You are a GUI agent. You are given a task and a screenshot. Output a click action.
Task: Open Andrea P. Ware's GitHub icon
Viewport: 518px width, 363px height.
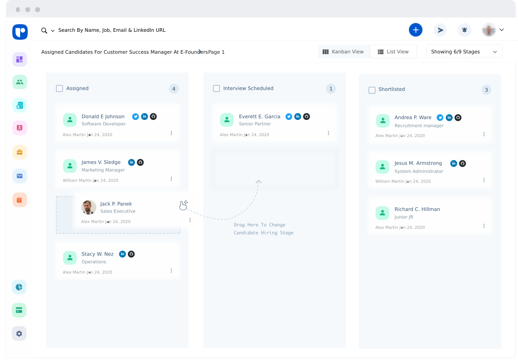458,117
